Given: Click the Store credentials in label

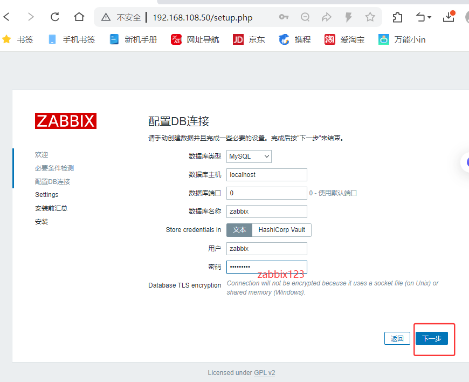Looking at the screenshot, I should tap(193, 230).
